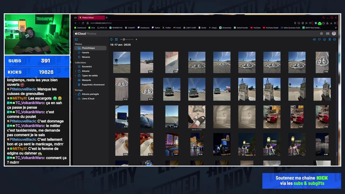This screenshot has width=345, height=194.
Task: Toggle the iCloud Photos sidebar panel icon
Action: coord(76,39)
